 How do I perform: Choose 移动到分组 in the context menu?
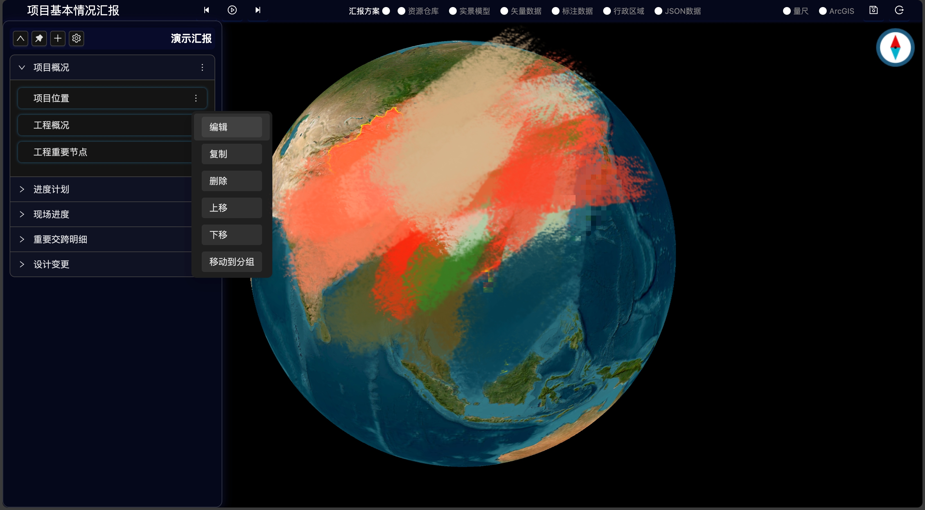232,262
